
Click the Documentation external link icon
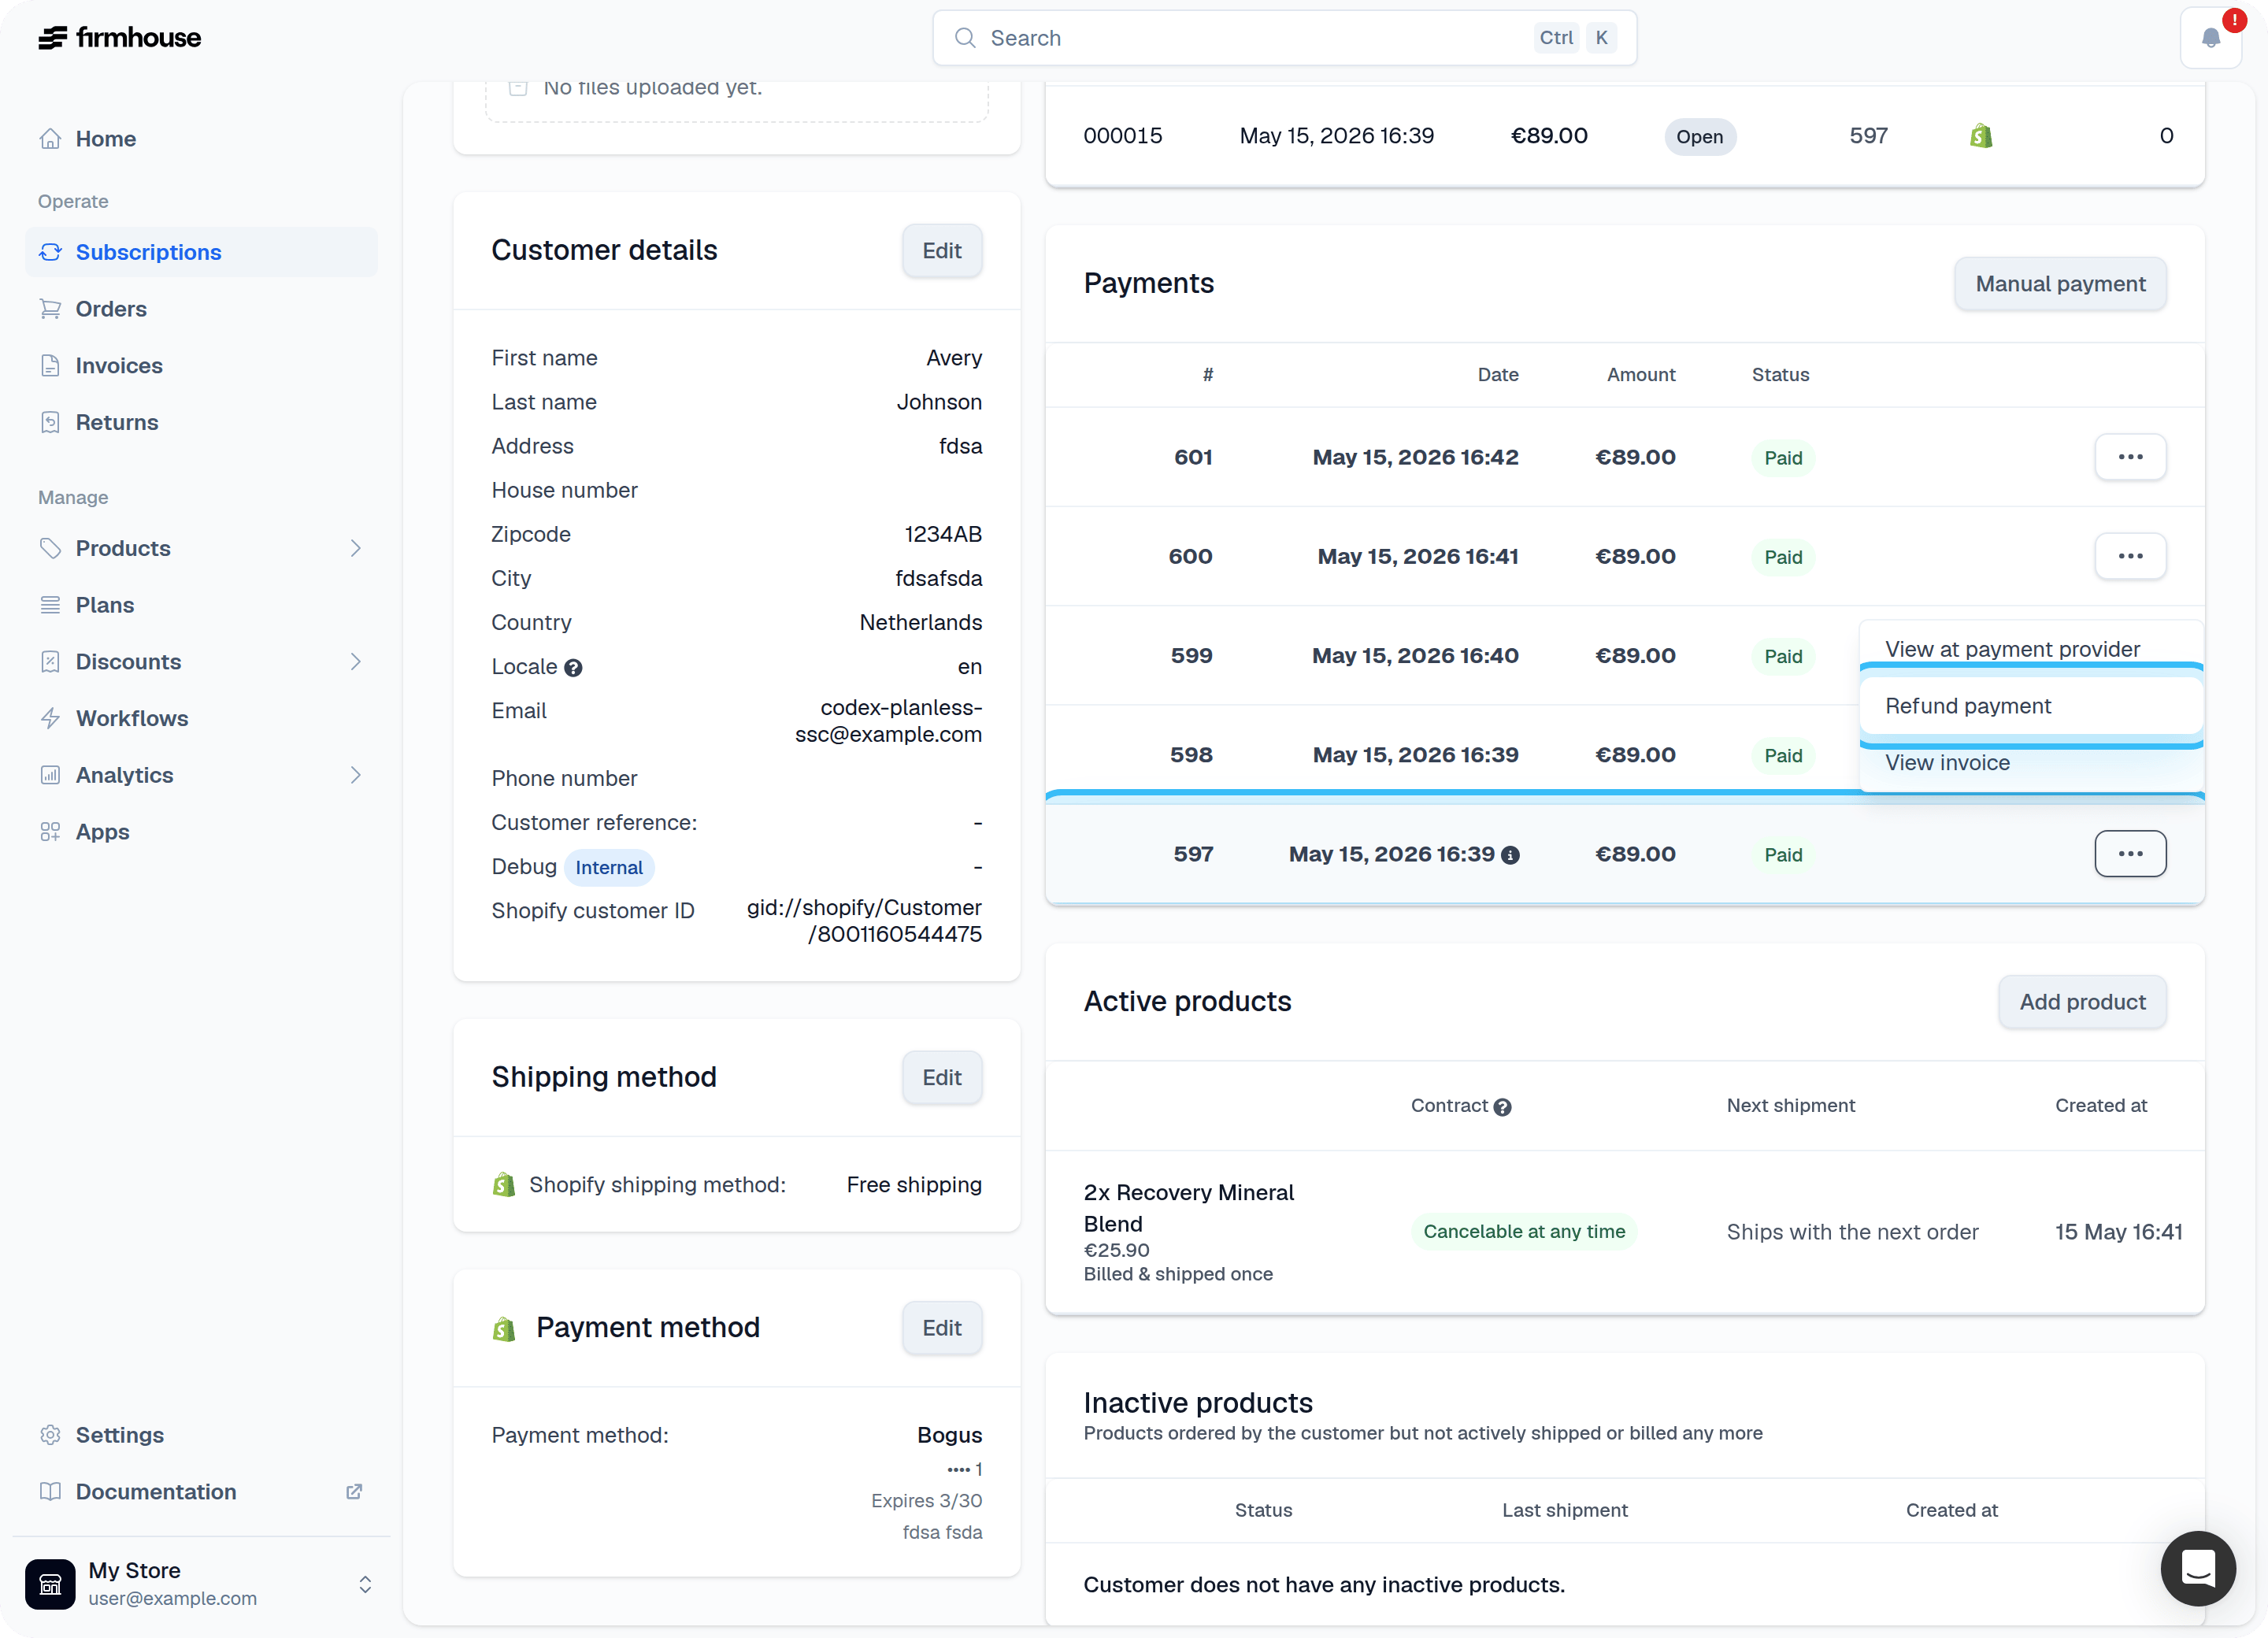point(354,1492)
